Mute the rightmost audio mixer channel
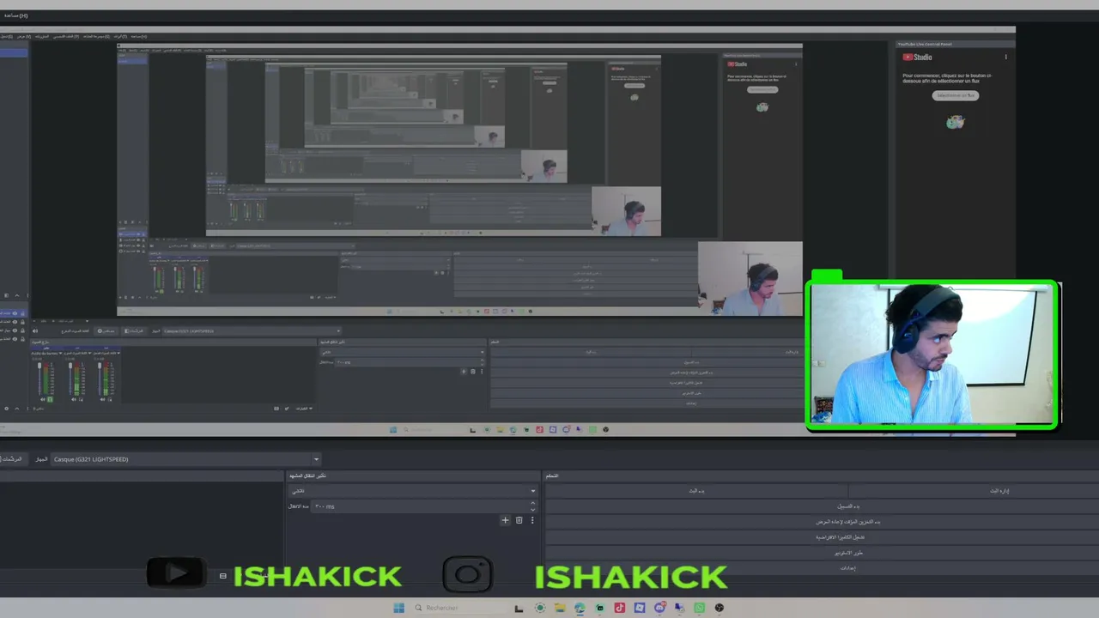This screenshot has width=1099, height=618. (x=102, y=399)
